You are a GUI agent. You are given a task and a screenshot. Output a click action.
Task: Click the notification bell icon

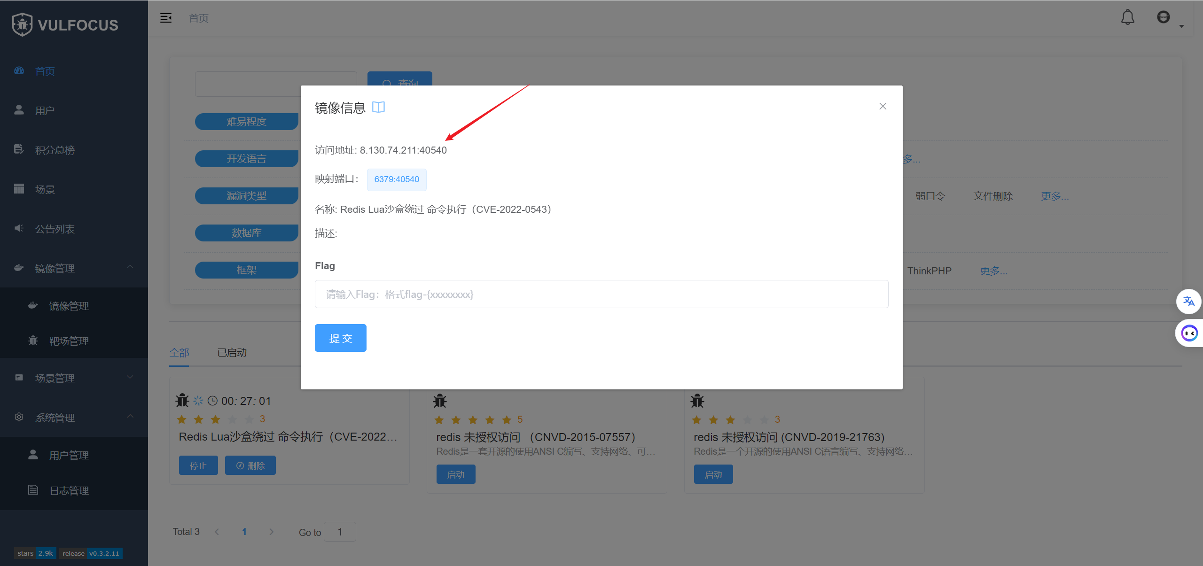click(1127, 18)
